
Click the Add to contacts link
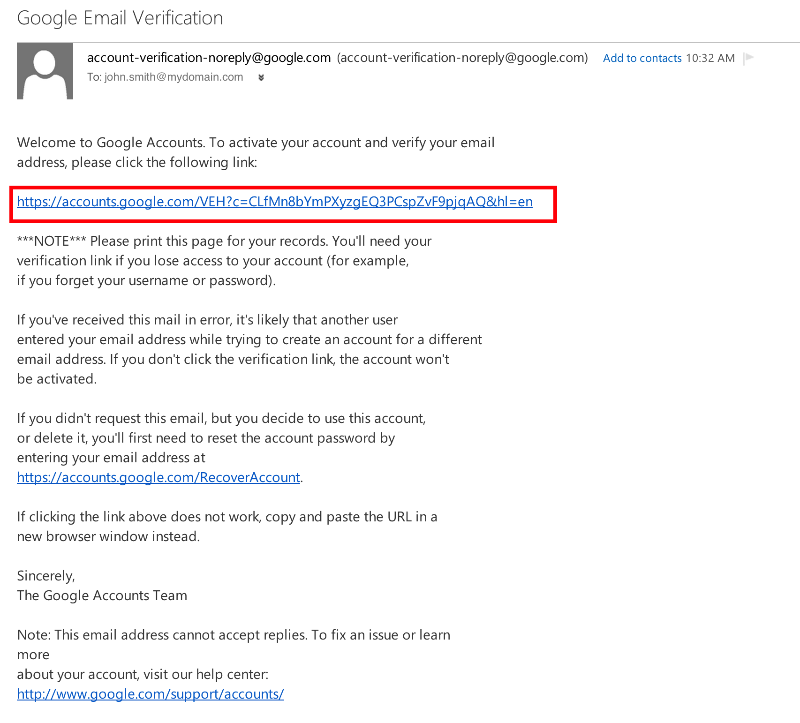[x=642, y=58]
